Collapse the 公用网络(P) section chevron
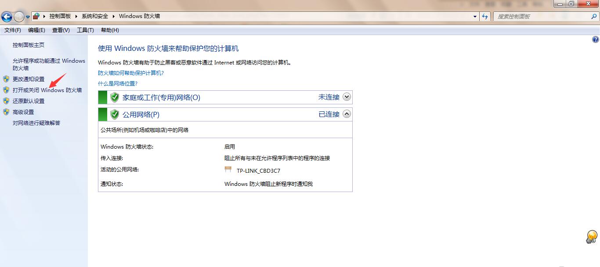Image resolution: width=600 pixels, height=267 pixels. tap(347, 114)
